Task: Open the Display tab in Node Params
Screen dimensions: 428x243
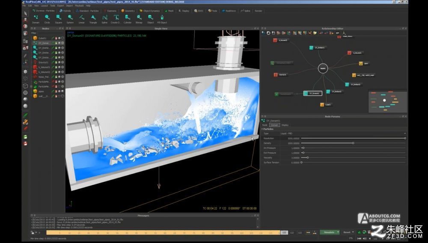Action: click(x=285, y=125)
